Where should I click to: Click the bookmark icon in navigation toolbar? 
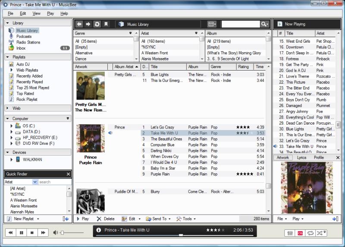pos(106,24)
